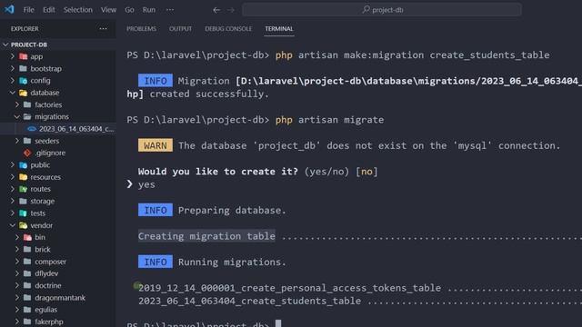Viewport: 582px width, 327px height.
Task: Click the bootstrap folder icon
Action: 23,69
